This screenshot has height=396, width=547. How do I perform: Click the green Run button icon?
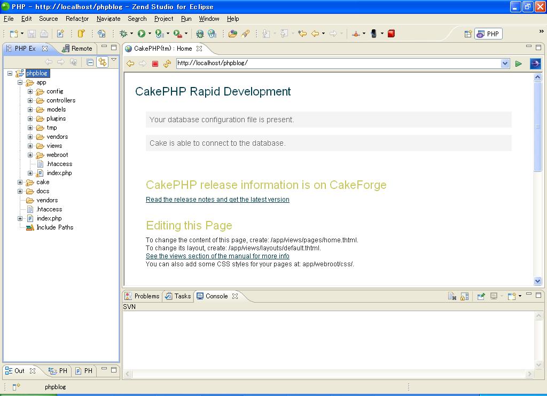pyautogui.click(x=141, y=34)
